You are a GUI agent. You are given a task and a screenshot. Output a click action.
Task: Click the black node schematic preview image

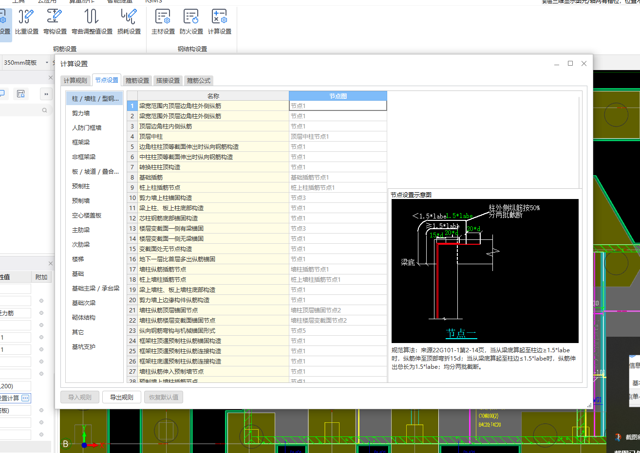click(485, 271)
